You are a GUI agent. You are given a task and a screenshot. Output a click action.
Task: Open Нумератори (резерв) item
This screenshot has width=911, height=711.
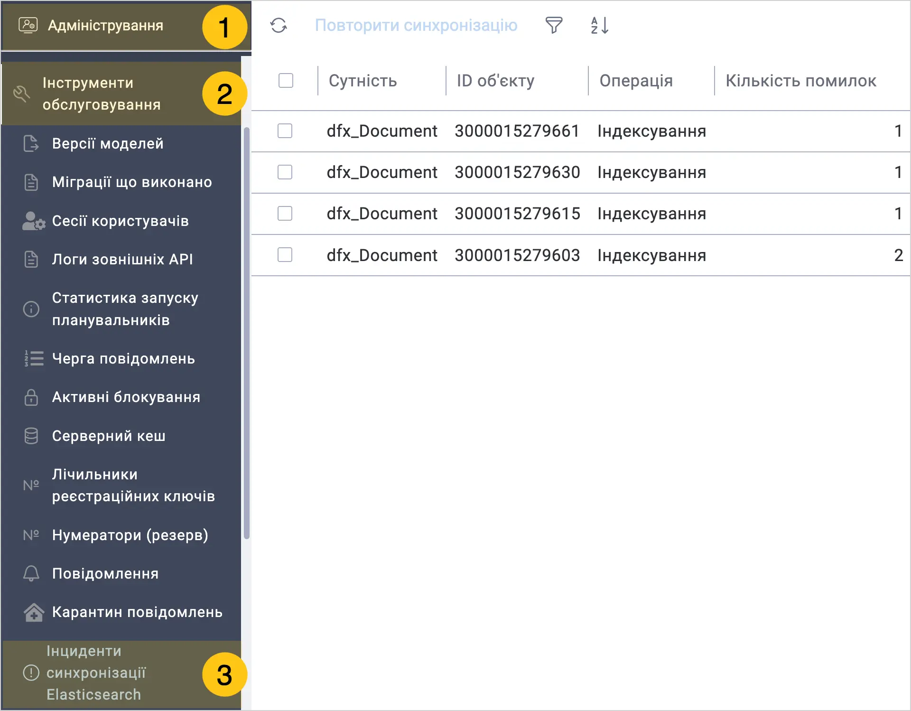tap(121, 535)
